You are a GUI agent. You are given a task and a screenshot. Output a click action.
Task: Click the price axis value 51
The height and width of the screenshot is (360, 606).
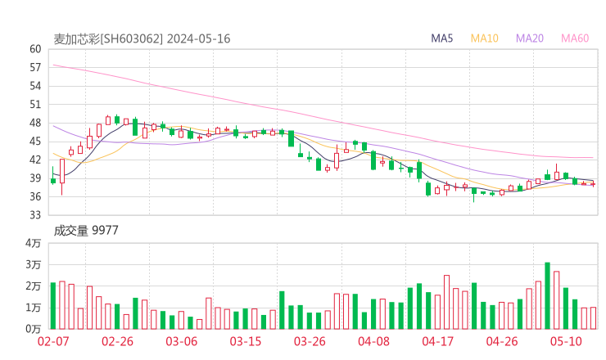coord(35,104)
